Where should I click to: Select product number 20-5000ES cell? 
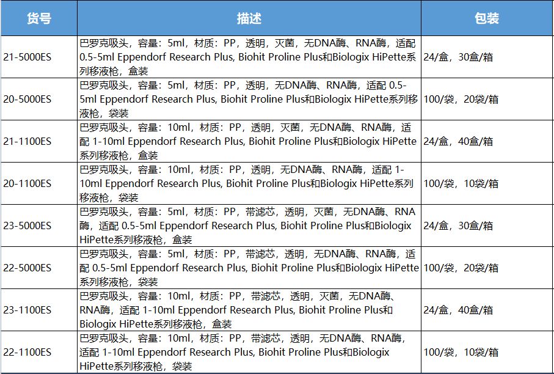(39, 99)
